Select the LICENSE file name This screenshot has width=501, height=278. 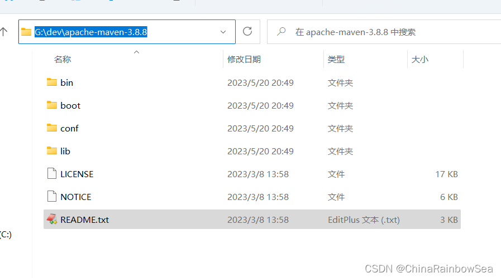point(77,174)
